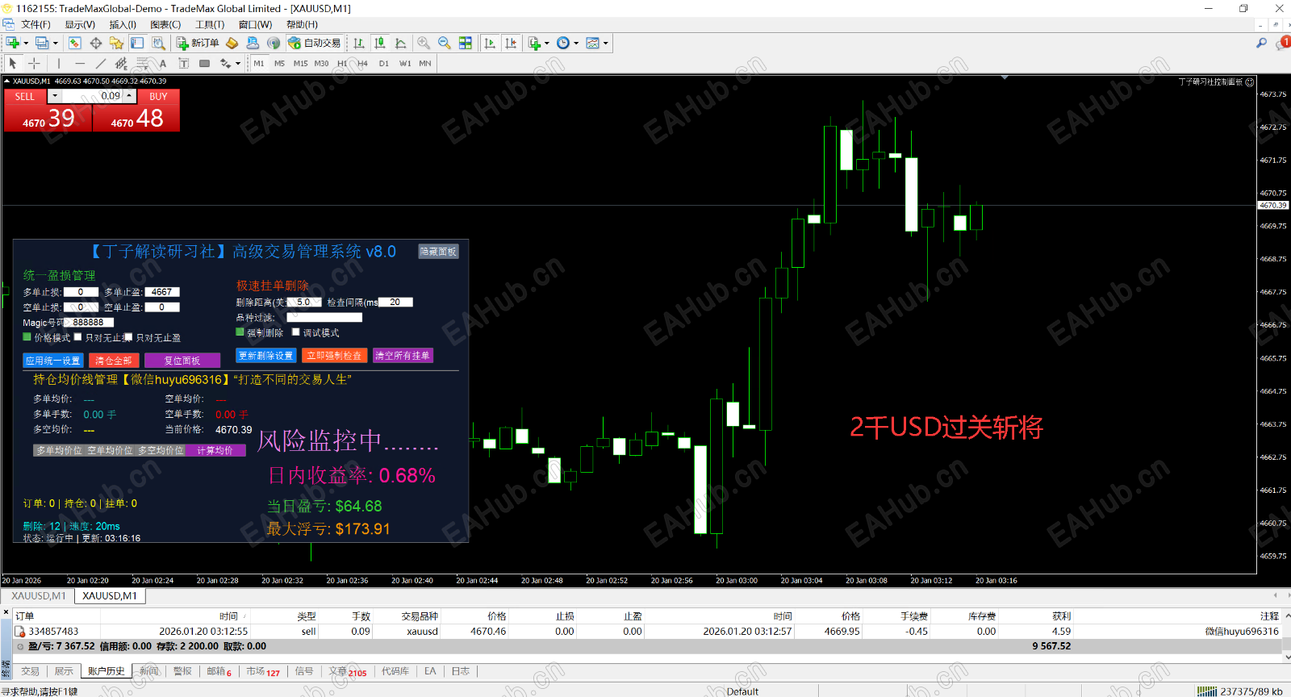Select the equidistant channel tool
The height and width of the screenshot is (697, 1291).
point(121,63)
